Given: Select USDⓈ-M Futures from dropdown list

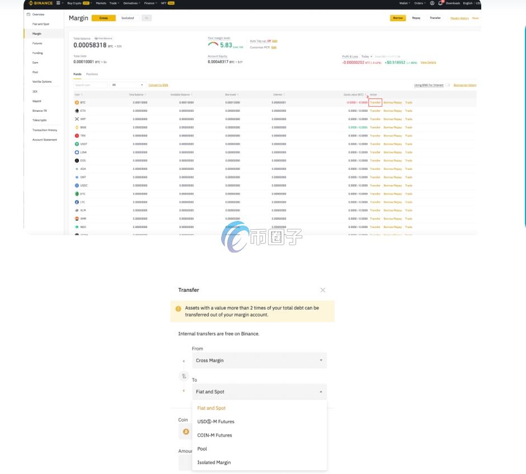Looking at the screenshot, I should [x=215, y=421].
